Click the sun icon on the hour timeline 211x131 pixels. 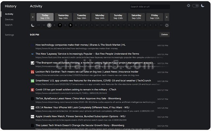pos(167,25)
